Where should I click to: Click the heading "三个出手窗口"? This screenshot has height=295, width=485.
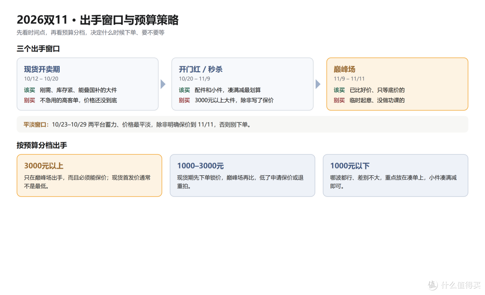[38, 49]
